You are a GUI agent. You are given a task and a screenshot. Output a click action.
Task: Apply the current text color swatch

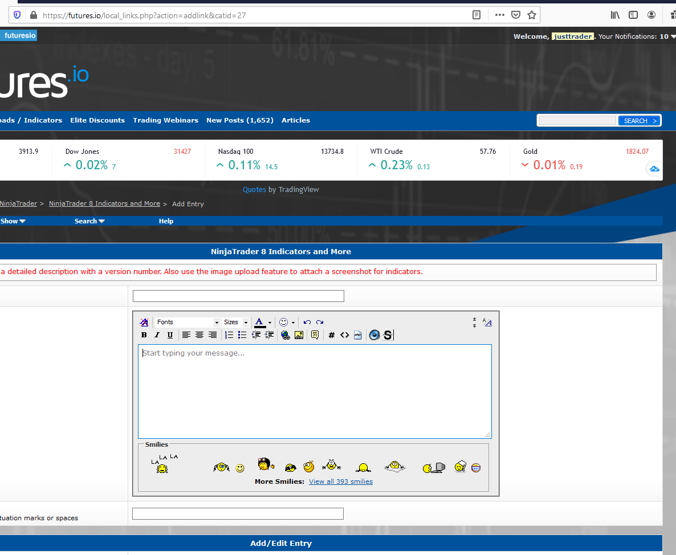coord(259,323)
